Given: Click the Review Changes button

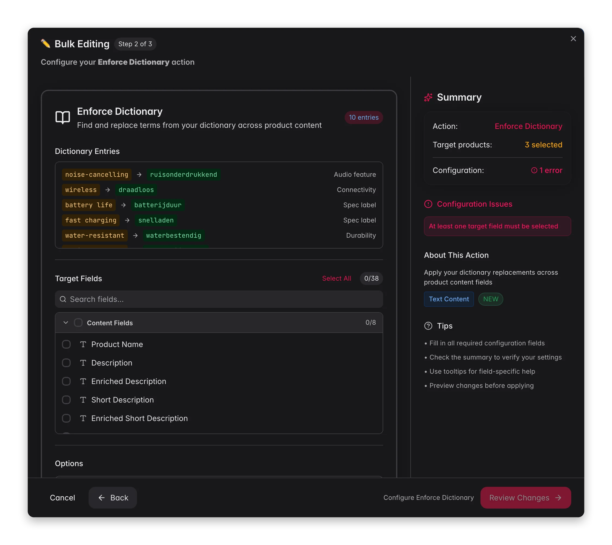Looking at the screenshot, I should (526, 497).
